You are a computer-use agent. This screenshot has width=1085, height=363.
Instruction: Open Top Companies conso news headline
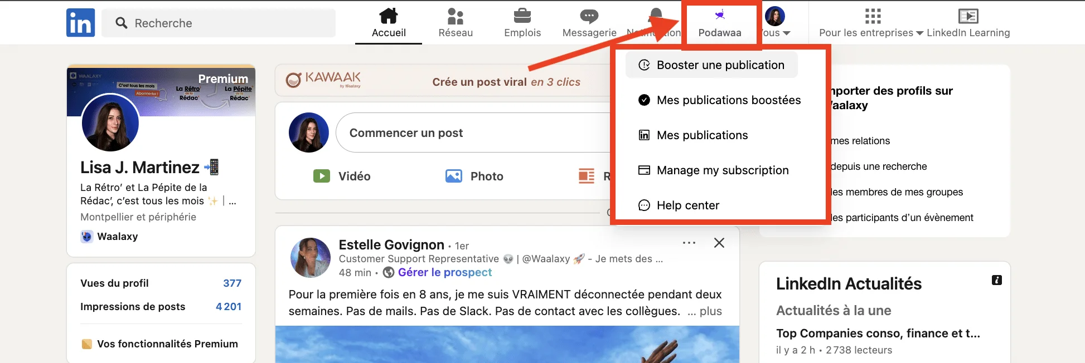click(878, 333)
